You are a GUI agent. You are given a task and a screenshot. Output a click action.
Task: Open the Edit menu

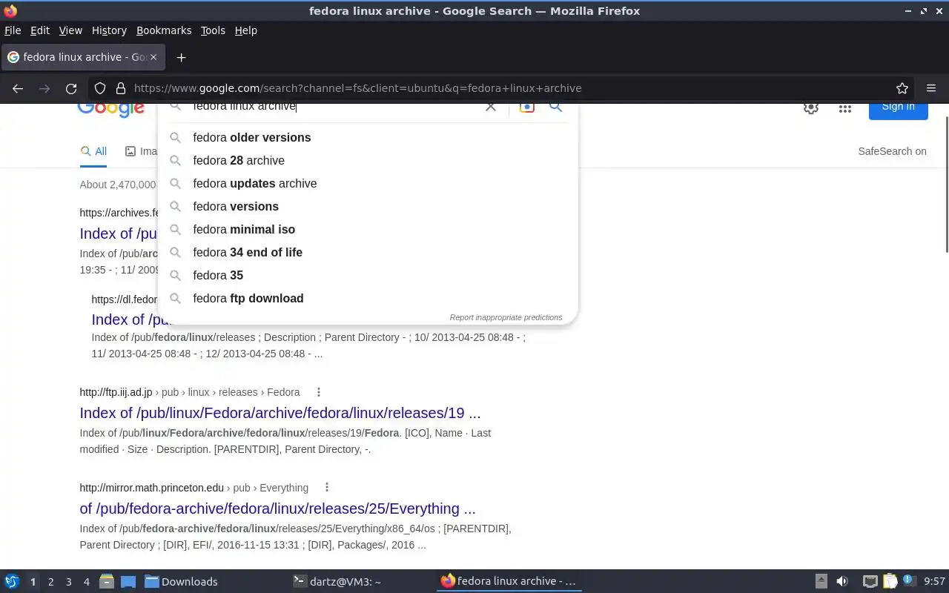pyautogui.click(x=40, y=30)
